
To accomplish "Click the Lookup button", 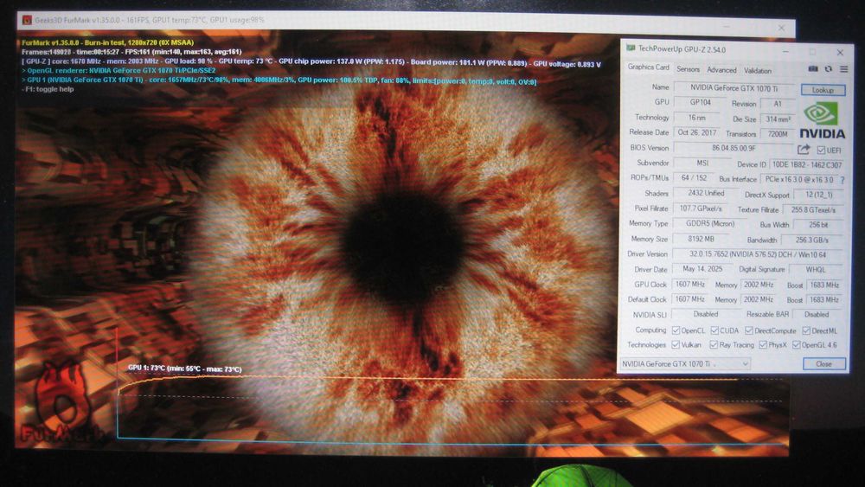I will (823, 90).
